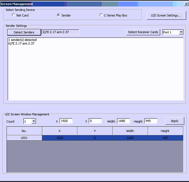Viewport: 189px width, 182px height.
Task: Click the Y position input field
Action: (x=95, y=121)
